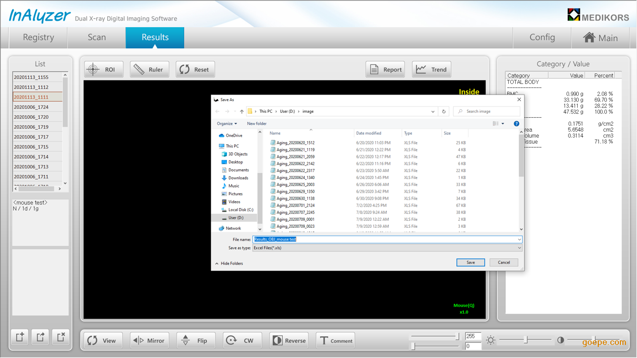Cancel the Save As dialog
Screen dimensions: 637x358
504,262
